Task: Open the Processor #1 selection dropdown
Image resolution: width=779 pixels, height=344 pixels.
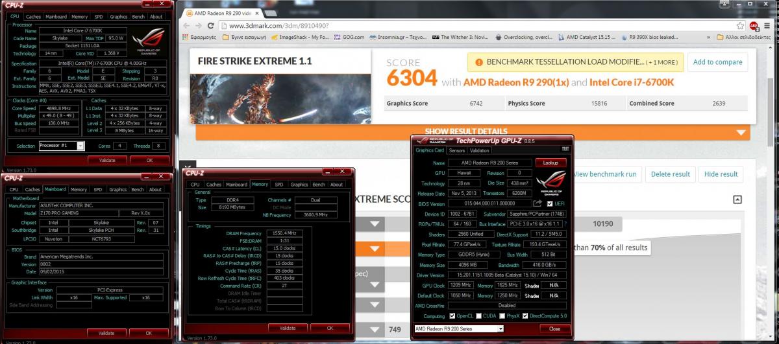Action: coord(62,146)
